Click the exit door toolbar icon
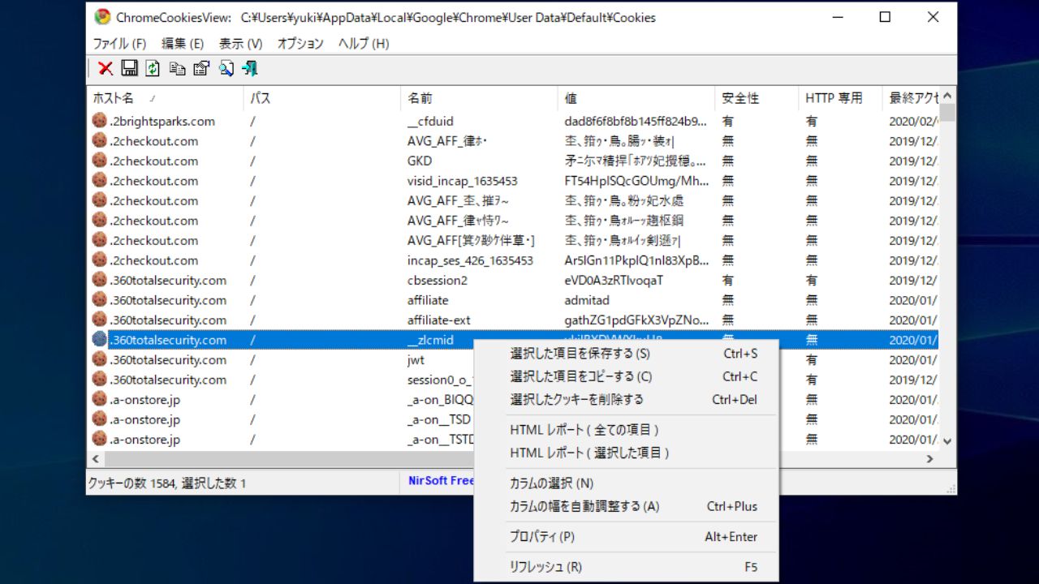1039x584 pixels. click(250, 69)
